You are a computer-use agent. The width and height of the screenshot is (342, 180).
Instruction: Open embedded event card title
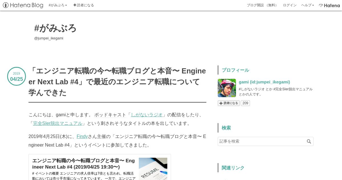click(x=84, y=164)
